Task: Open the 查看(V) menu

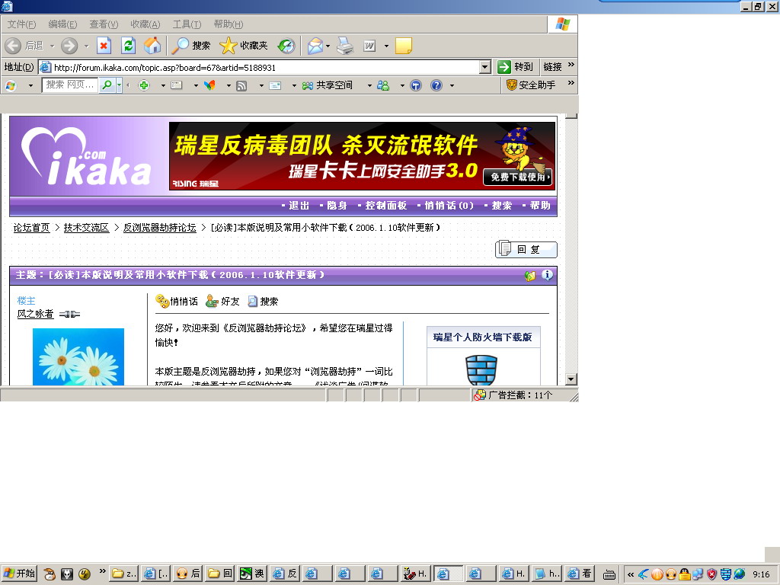Action: click(x=104, y=24)
